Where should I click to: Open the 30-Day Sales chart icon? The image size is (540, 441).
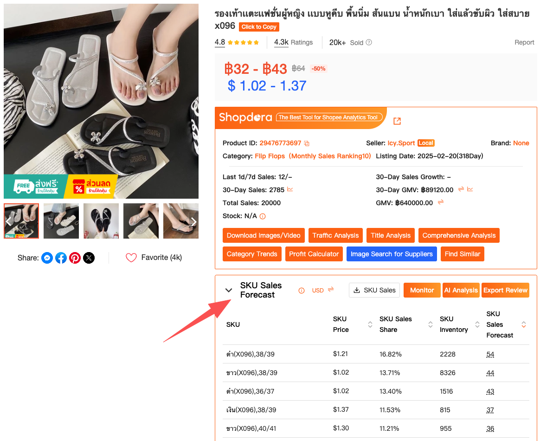(x=290, y=189)
